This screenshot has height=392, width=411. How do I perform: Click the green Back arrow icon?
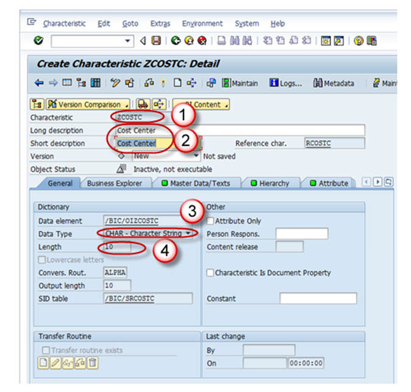[175, 41]
